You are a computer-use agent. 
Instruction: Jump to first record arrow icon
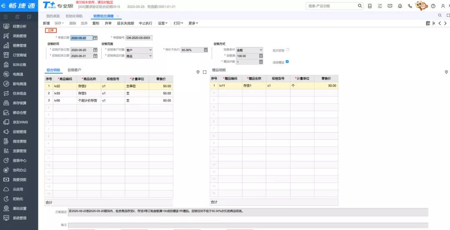click(434, 23)
